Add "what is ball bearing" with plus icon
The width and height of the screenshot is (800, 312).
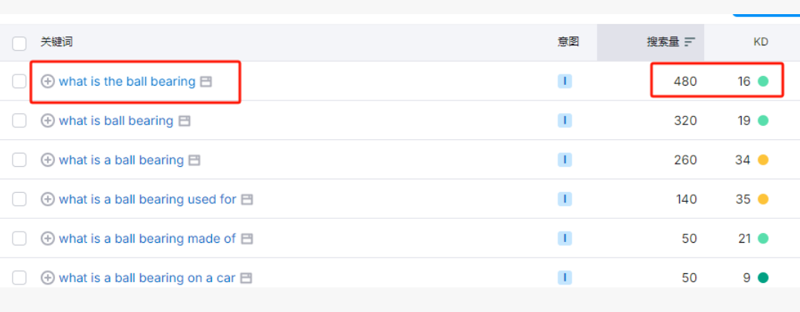pyautogui.click(x=48, y=121)
